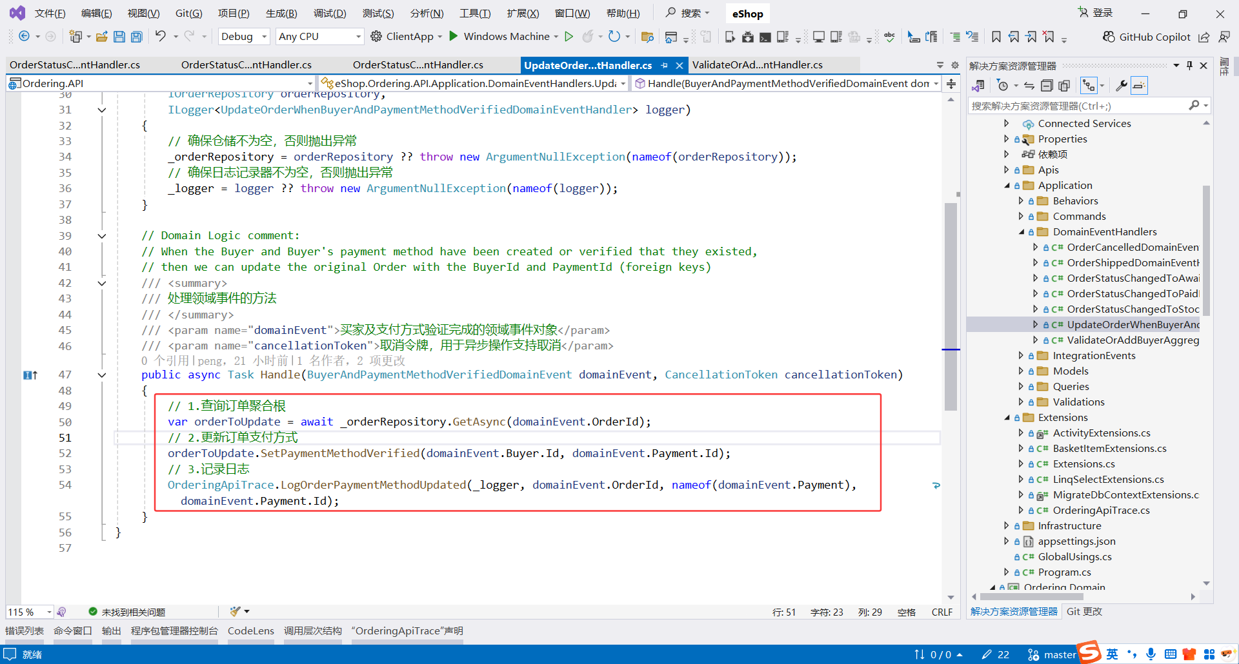The height and width of the screenshot is (664, 1239).
Task: Click the Undo arrow icon
Action: (x=161, y=37)
